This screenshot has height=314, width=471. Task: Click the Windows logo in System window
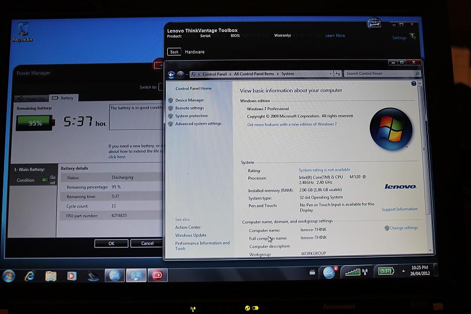(391, 129)
